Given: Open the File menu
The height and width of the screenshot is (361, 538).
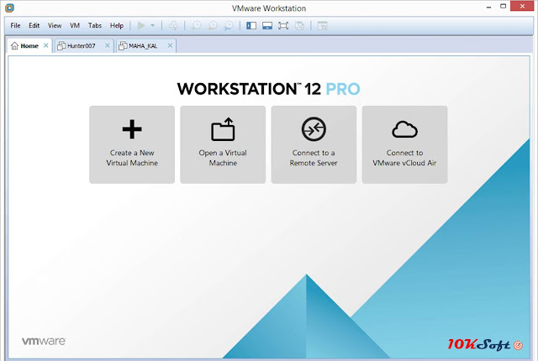Looking at the screenshot, I should click(x=15, y=25).
